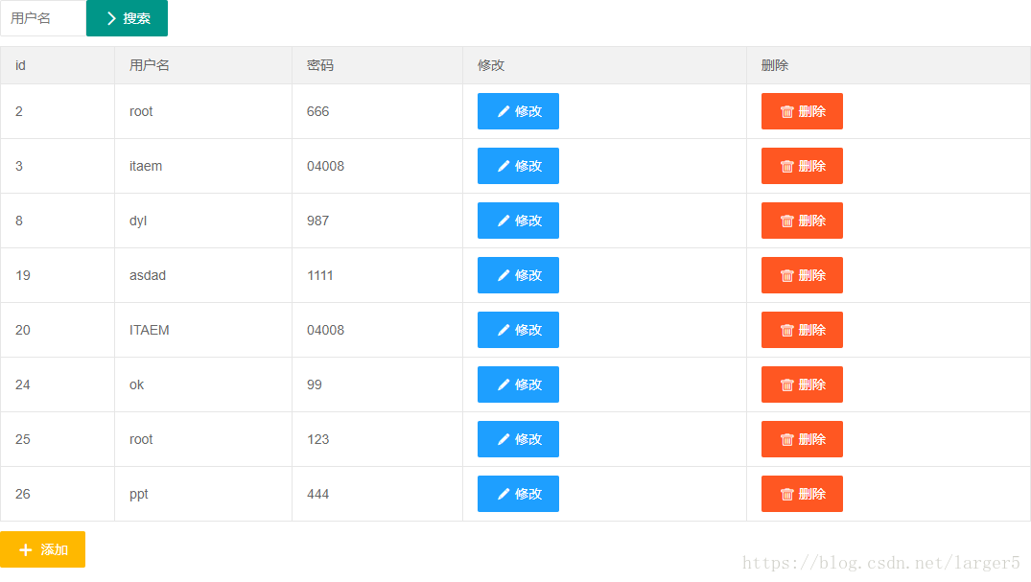Screen dimensions: 1031x582
Task: Click password cell '99'
Action: click(378, 384)
